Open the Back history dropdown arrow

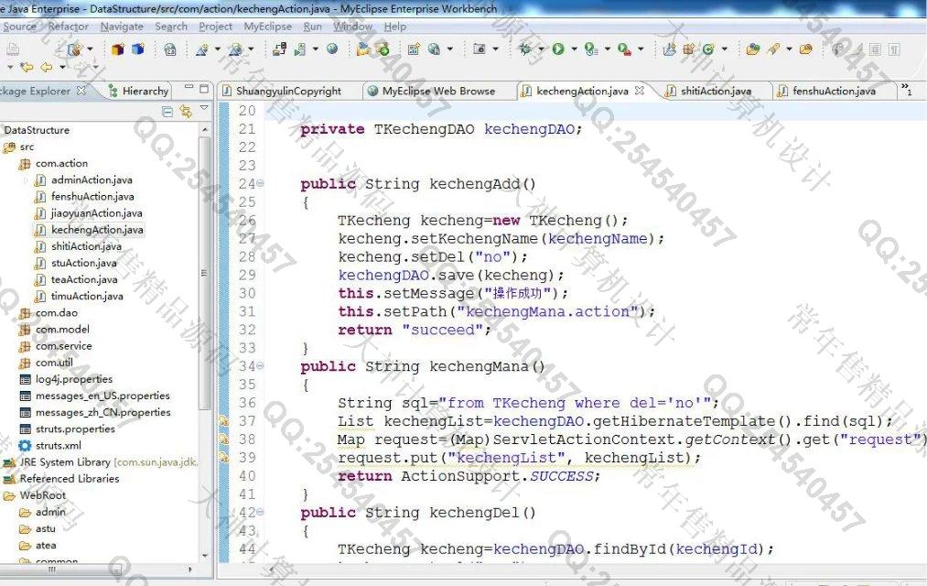point(62,68)
